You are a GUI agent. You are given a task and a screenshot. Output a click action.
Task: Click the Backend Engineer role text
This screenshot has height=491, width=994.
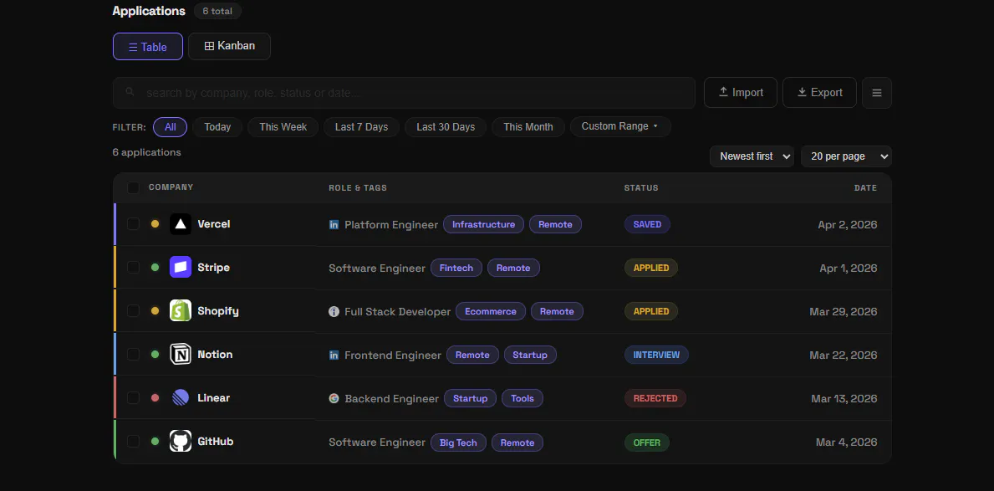click(392, 398)
